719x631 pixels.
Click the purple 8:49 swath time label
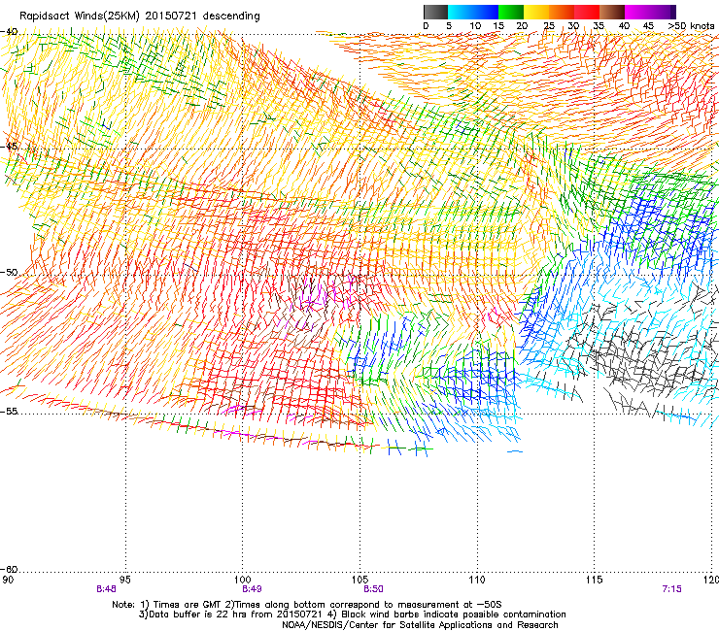[252, 589]
